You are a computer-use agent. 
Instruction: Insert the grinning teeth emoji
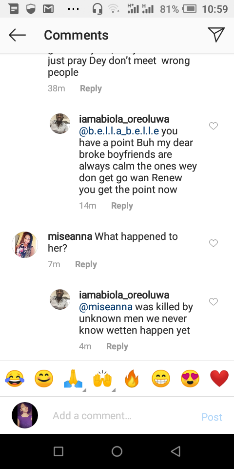(x=161, y=378)
